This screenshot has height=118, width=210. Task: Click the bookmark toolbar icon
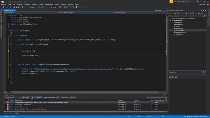(x=76, y=7)
